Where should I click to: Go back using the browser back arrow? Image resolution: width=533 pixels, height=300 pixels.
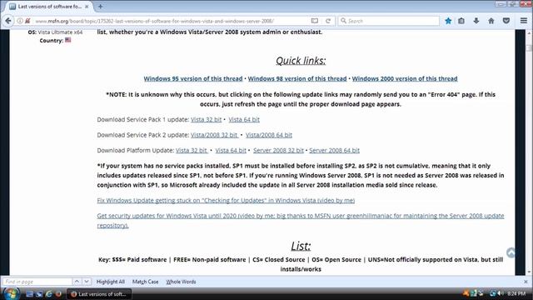pyautogui.click(x=8, y=21)
